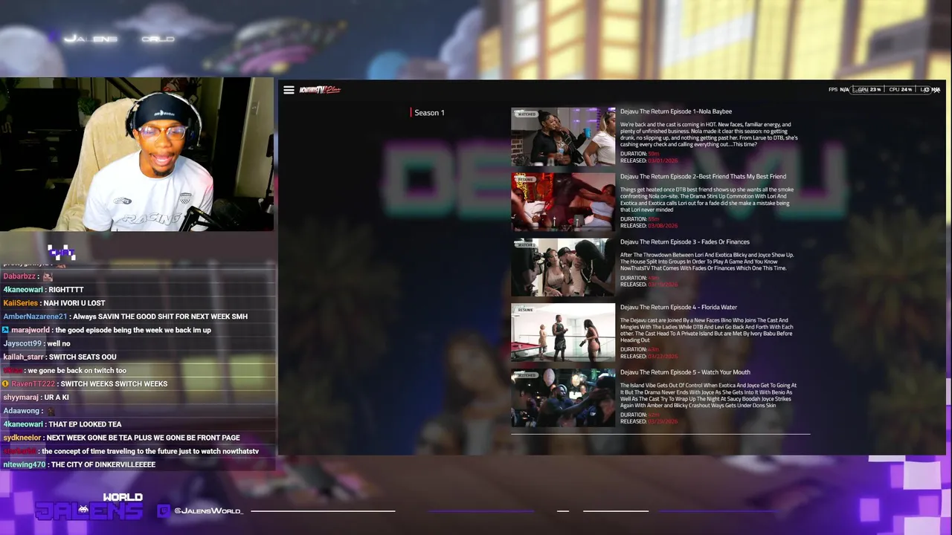Open the hamburger menu in NowThatsTV player
The width and height of the screenshot is (952, 535).
click(289, 90)
